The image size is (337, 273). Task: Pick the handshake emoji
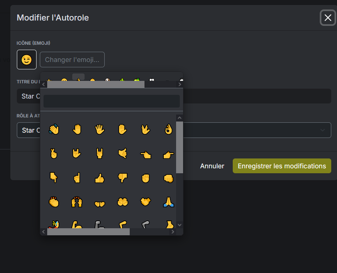tap(145, 202)
